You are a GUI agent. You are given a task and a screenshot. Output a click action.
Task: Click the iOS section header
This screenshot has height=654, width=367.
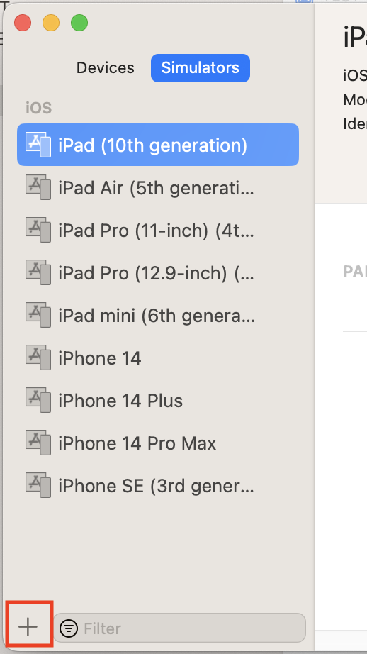39,108
